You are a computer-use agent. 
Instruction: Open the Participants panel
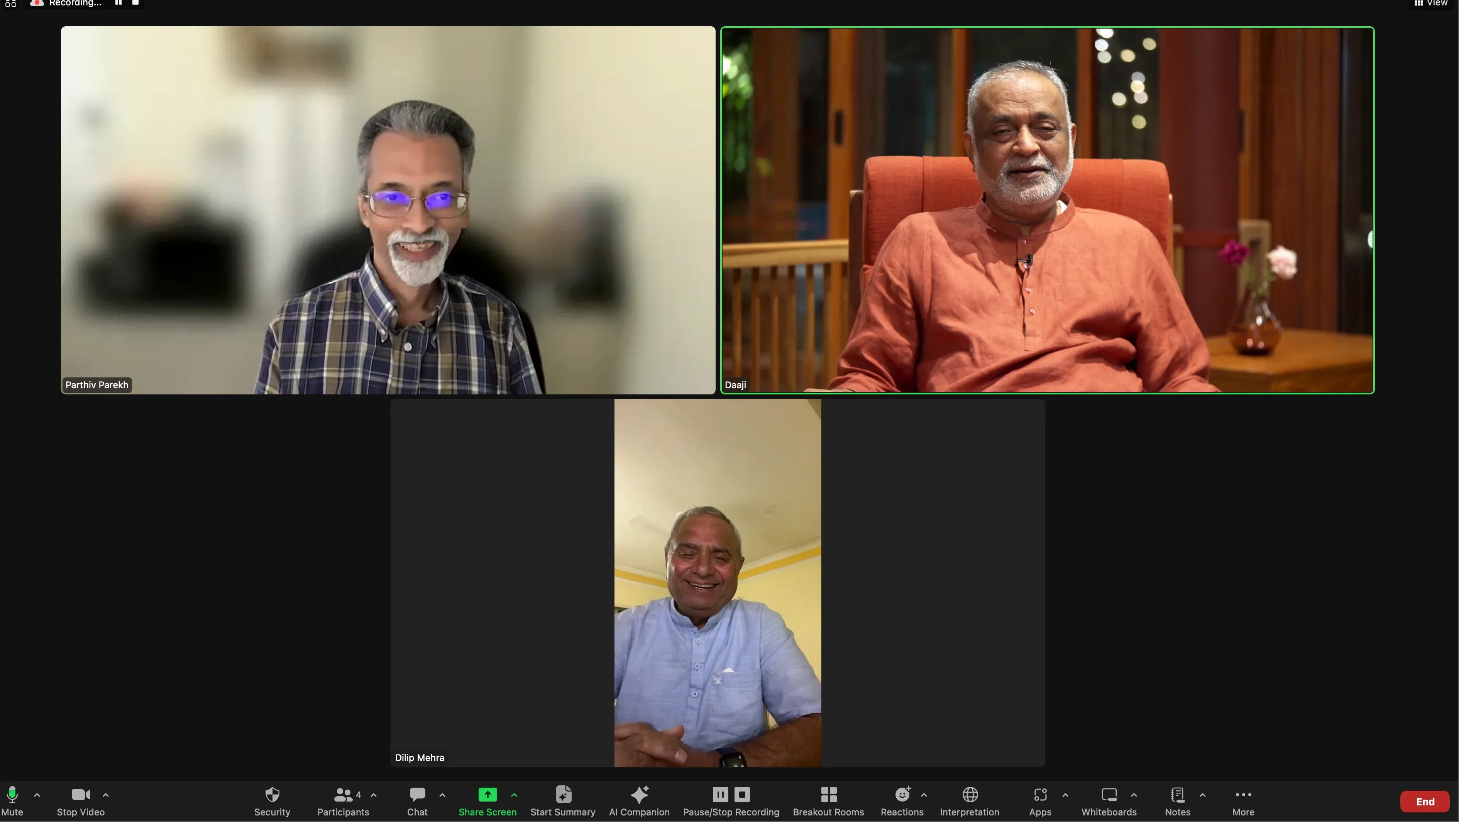pos(343,800)
